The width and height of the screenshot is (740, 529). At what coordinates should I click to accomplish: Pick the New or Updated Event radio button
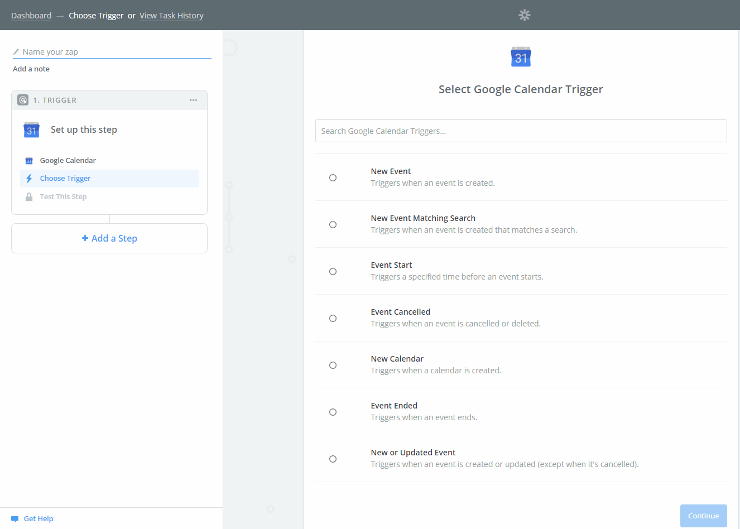333,459
